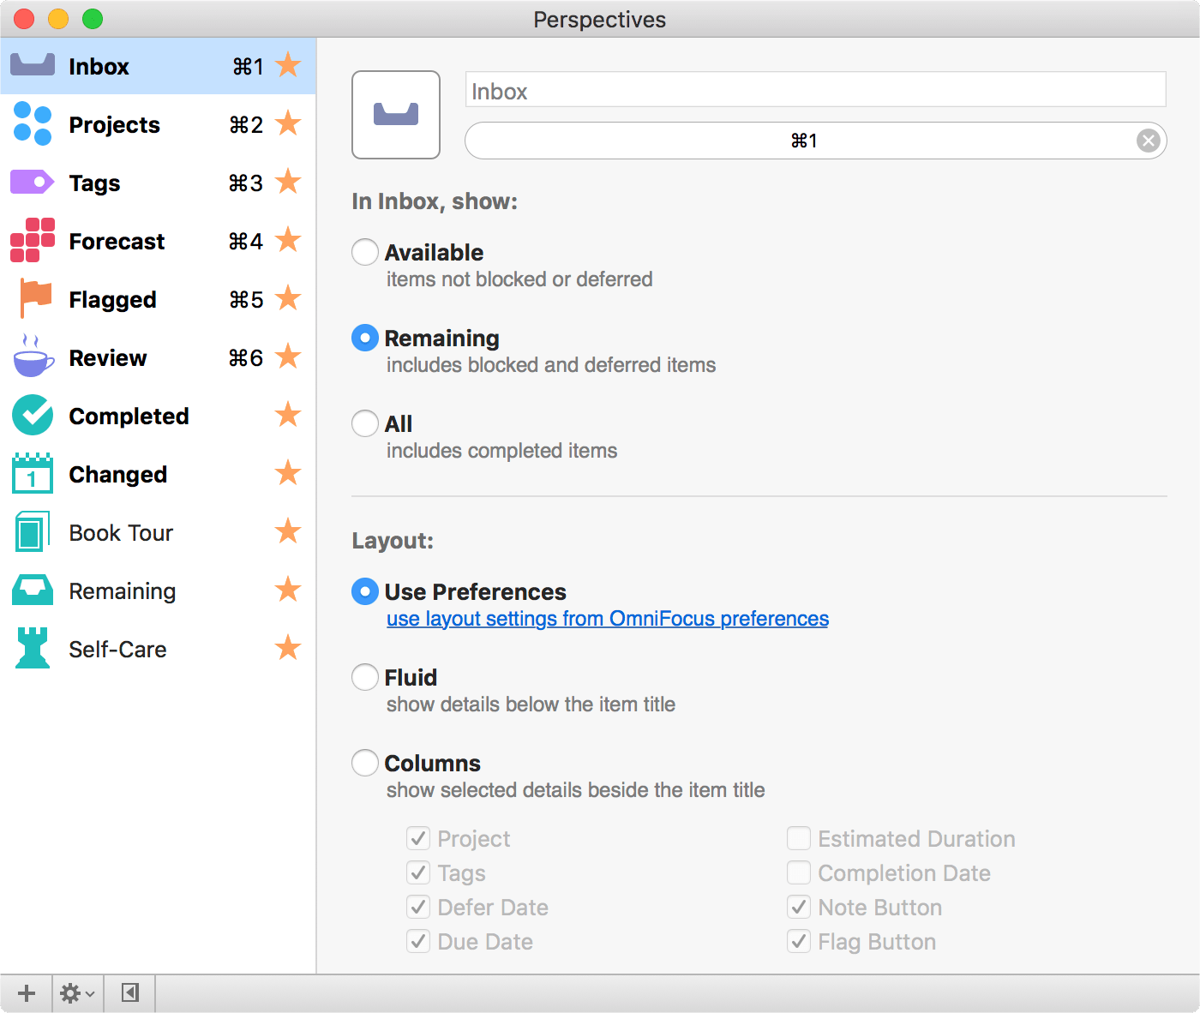Viewport: 1200px width, 1013px height.
Task: Toggle the favorite star for Tags
Action: [x=288, y=182]
